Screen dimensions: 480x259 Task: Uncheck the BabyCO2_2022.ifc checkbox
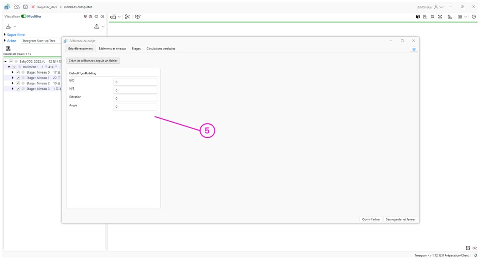[x=11, y=62]
